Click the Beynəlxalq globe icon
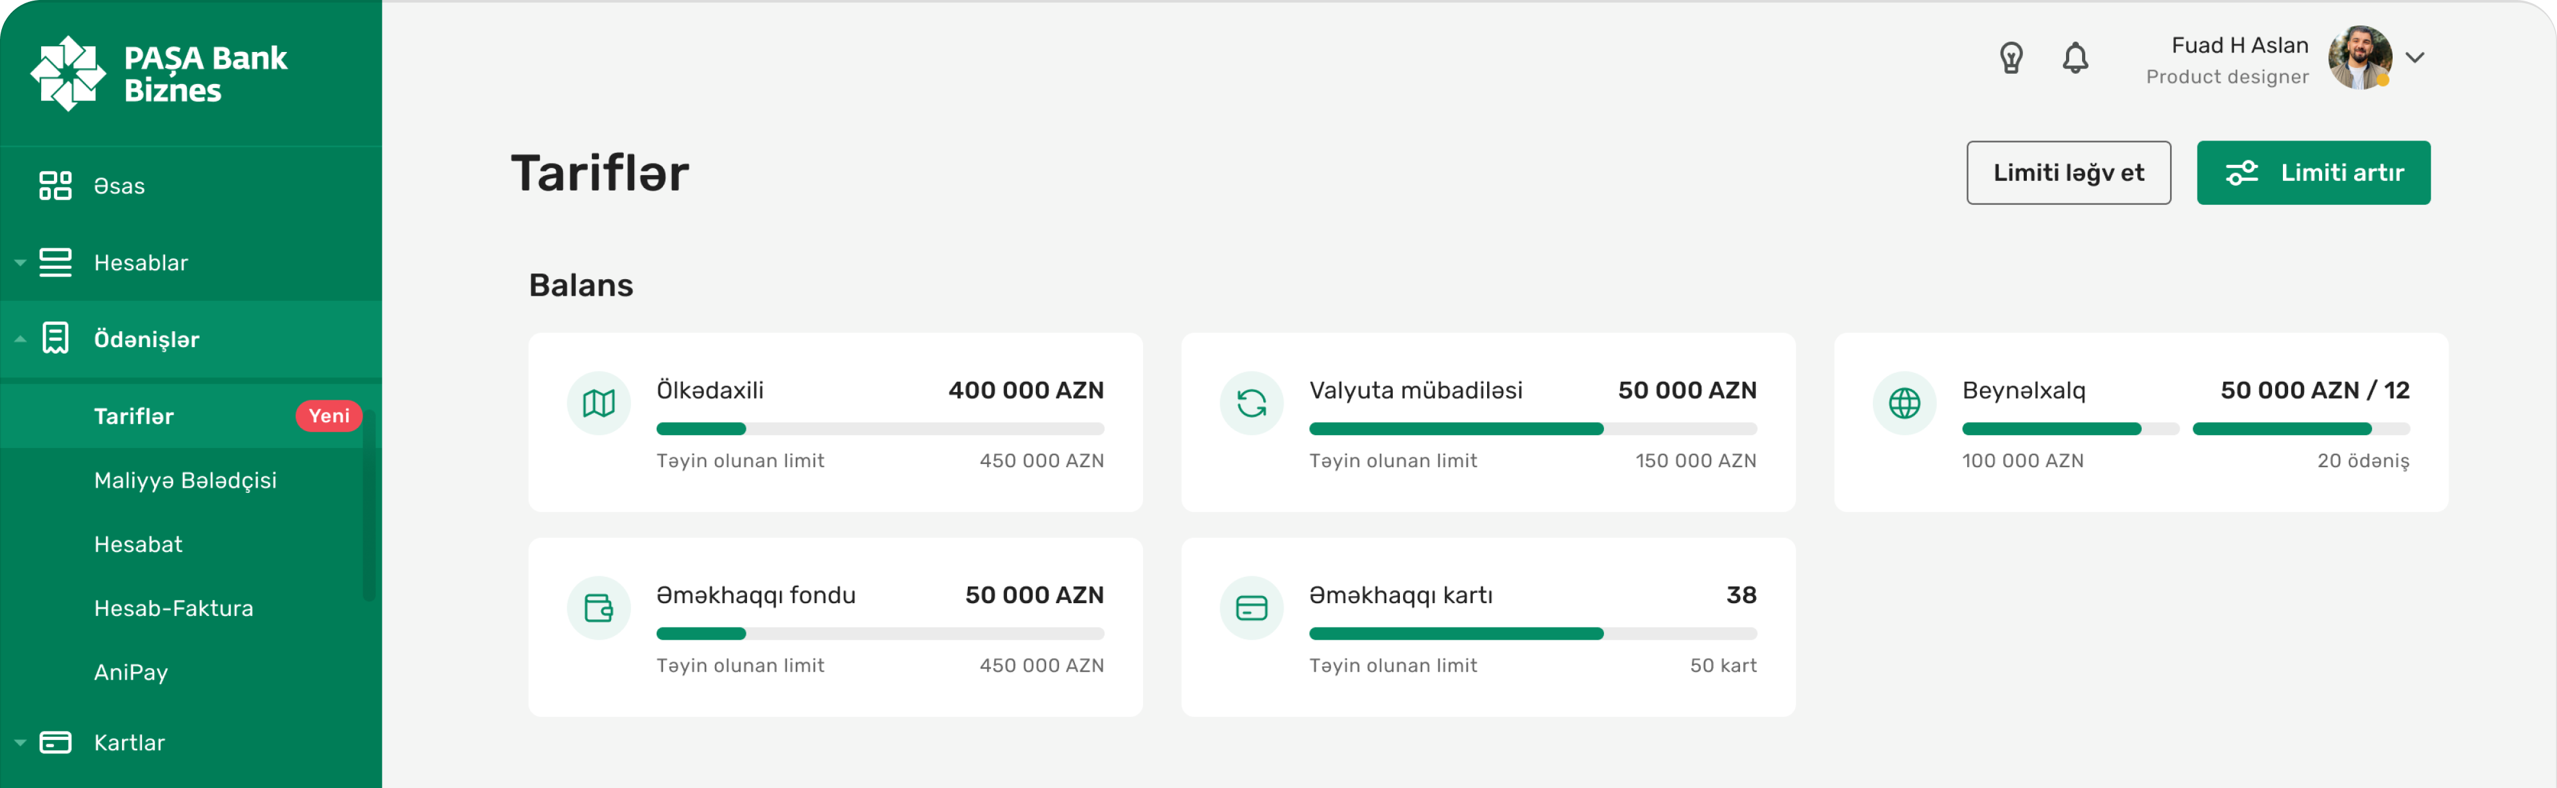The width and height of the screenshot is (2557, 788). point(1904,403)
